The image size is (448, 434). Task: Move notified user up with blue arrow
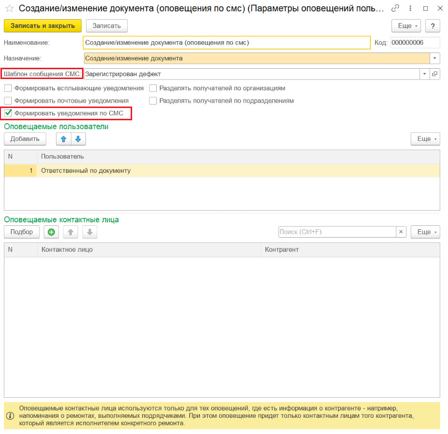coord(64,139)
